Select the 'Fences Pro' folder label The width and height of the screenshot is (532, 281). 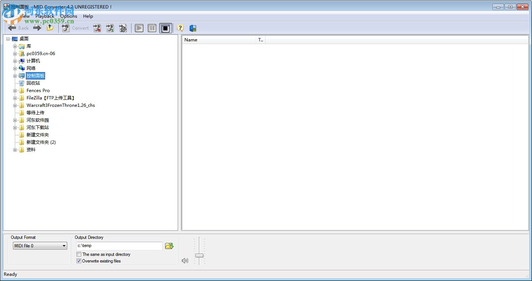click(38, 91)
